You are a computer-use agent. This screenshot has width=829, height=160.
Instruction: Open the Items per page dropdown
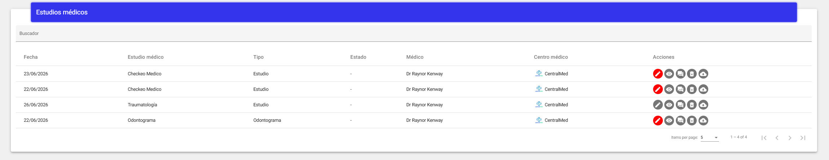[710, 138]
